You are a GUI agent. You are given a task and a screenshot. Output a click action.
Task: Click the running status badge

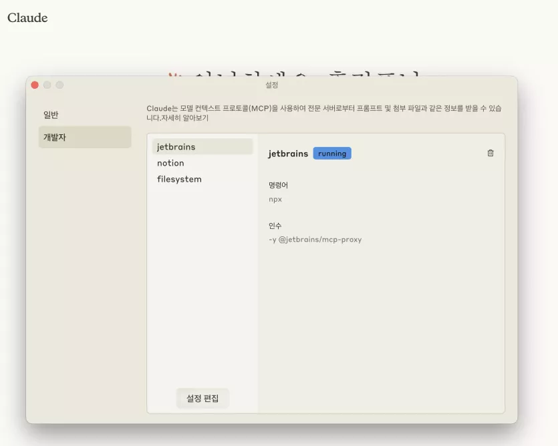click(332, 154)
